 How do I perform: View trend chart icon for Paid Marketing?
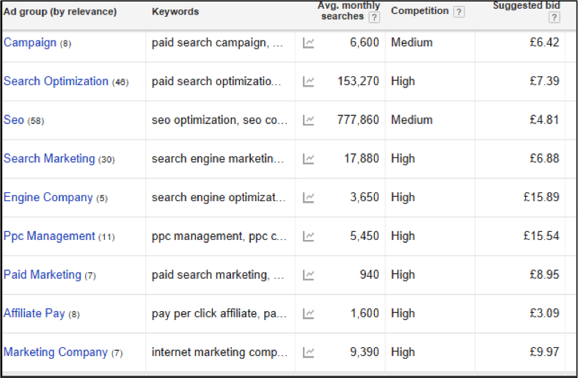[x=308, y=275]
